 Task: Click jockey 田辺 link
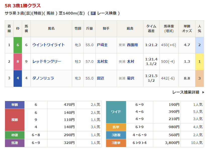pos(100,78)
